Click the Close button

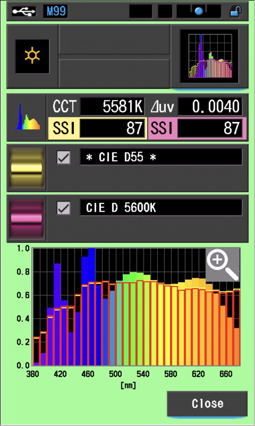(207, 404)
